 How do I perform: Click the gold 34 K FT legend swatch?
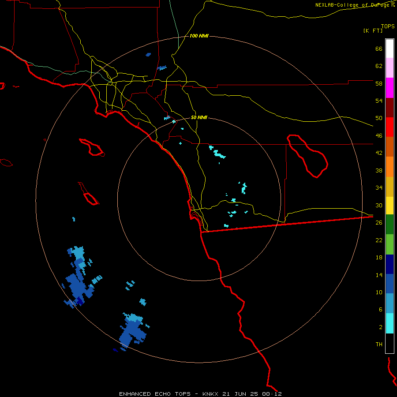[390, 187]
